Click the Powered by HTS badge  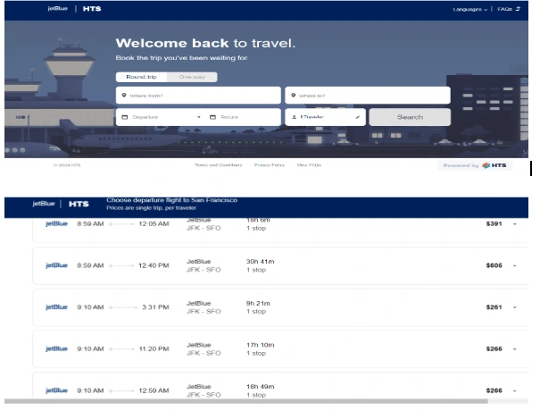[475, 165]
